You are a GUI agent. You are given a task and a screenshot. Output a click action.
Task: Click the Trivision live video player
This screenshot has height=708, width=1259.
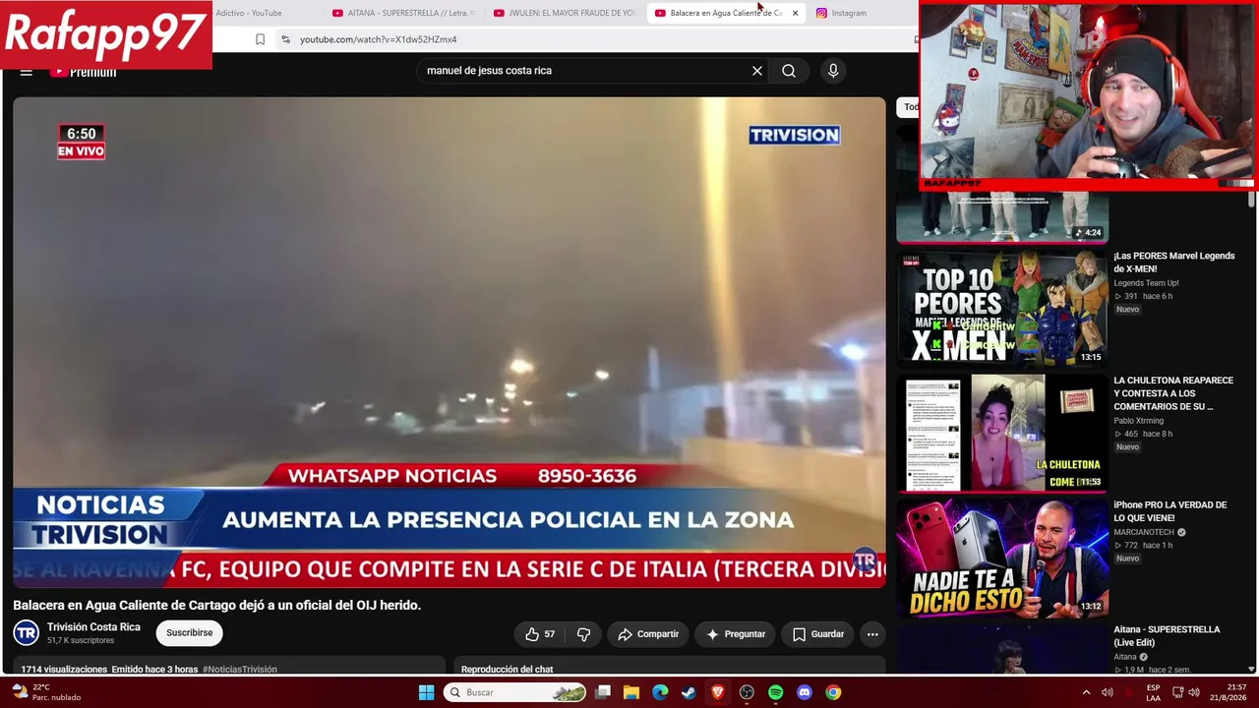[x=450, y=342]
